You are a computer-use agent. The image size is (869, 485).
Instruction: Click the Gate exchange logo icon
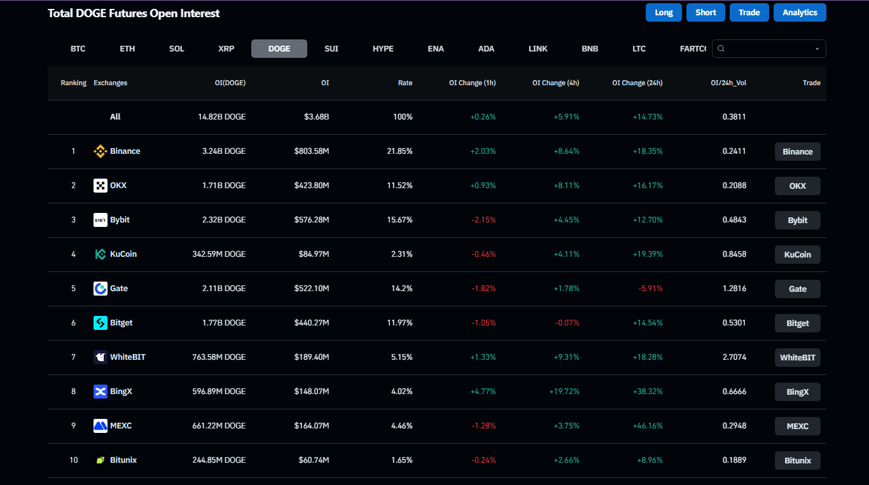point(101,289)
